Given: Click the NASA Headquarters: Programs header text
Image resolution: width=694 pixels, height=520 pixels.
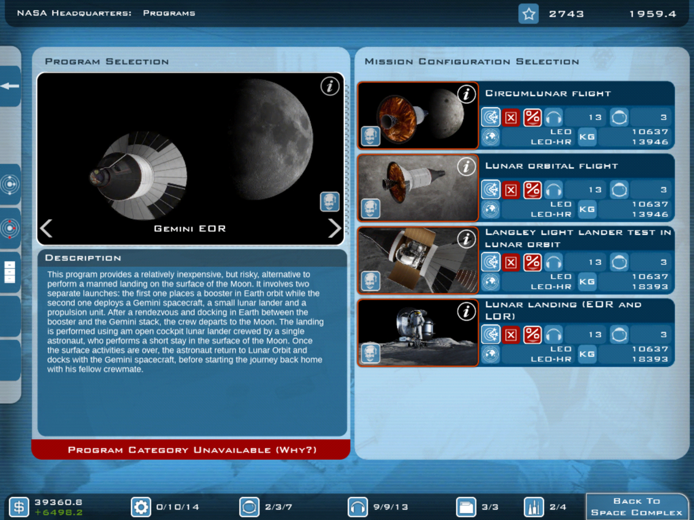Looking at the screenshot, I should coord(106,13).
